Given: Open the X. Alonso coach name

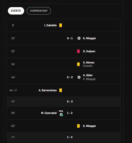Looking at the screenshot, I should pyautogui.click(x=89, y=62).
